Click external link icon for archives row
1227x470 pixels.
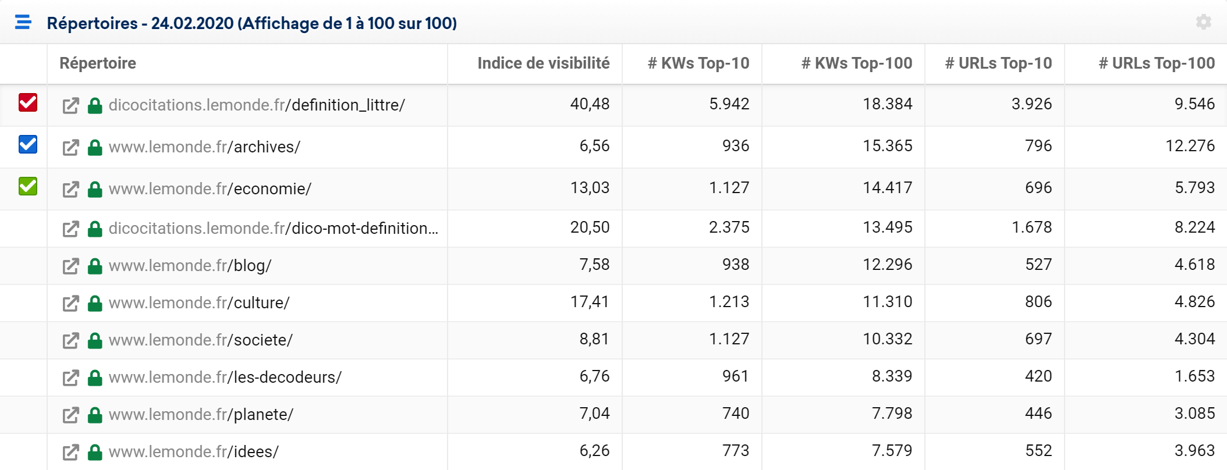(x=70, y=147)
